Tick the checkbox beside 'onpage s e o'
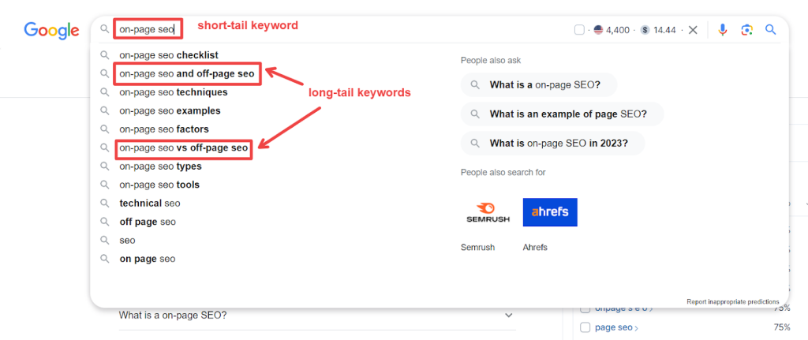Screen dimensions: 808x340 tap(585, 309)
